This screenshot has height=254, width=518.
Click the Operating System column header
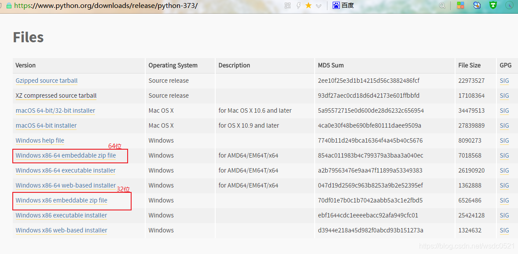[x=173, y=66]
